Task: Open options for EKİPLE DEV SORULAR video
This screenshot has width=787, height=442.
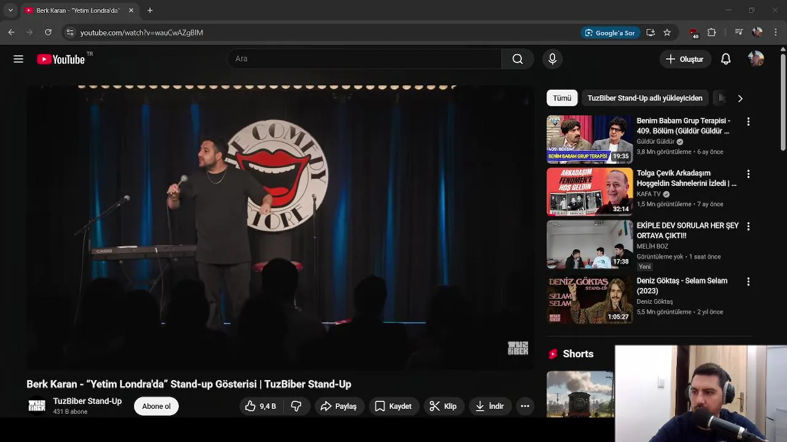Action: [748, 227]
